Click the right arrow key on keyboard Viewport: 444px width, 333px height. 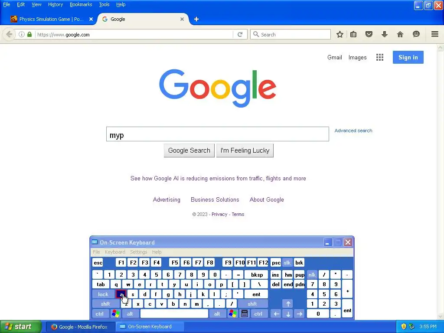point(300,313)
